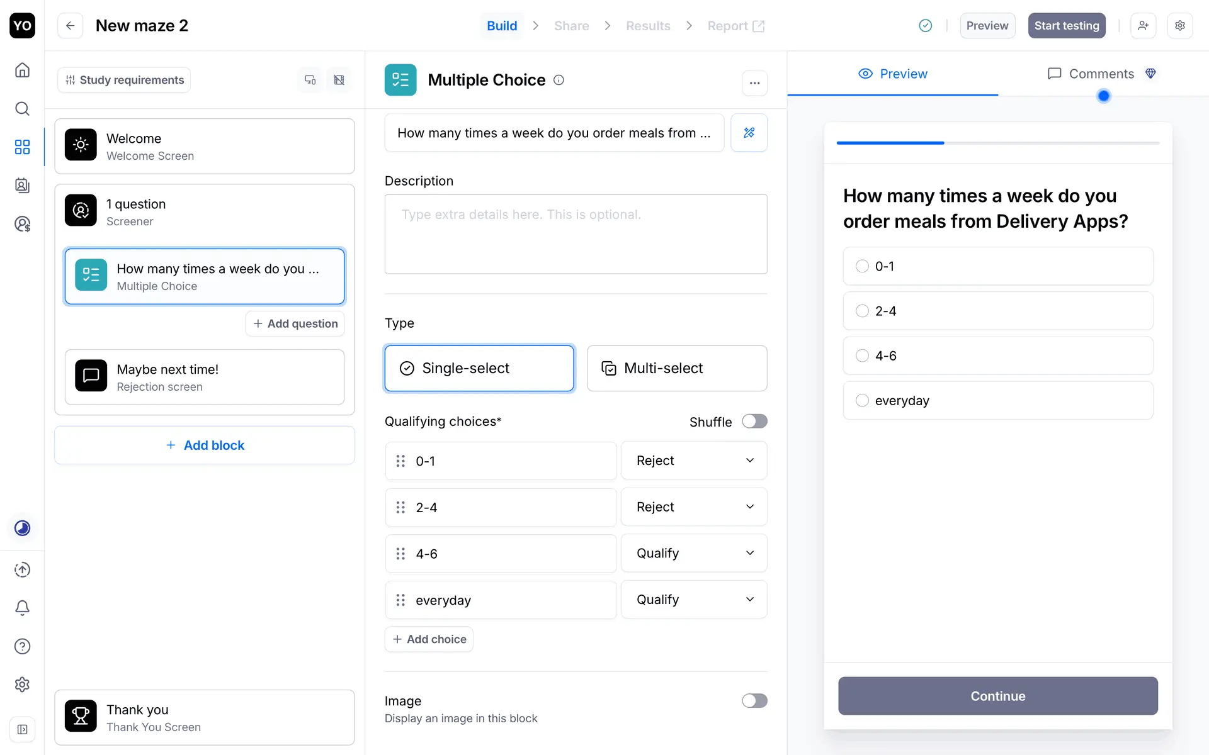1209x755 pixels.
Task: Go to the Share step tab
Action: coord(571,26)
